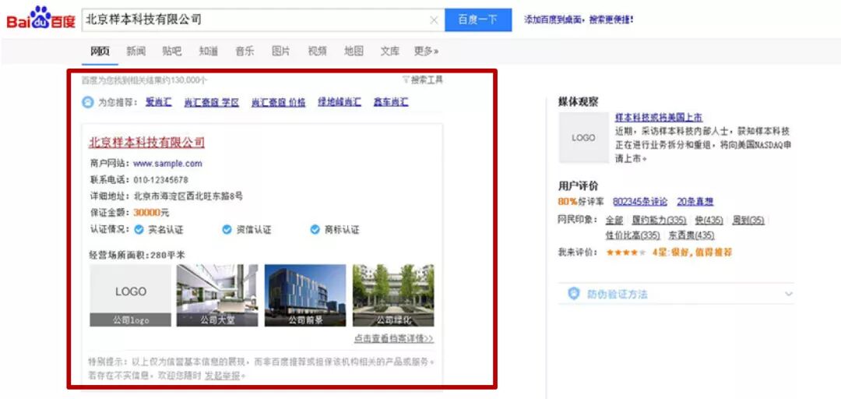Click the phone number 010-12345678
Image resolution: width=841 pixels, height=399 pixels.
[x=161, y=180]
